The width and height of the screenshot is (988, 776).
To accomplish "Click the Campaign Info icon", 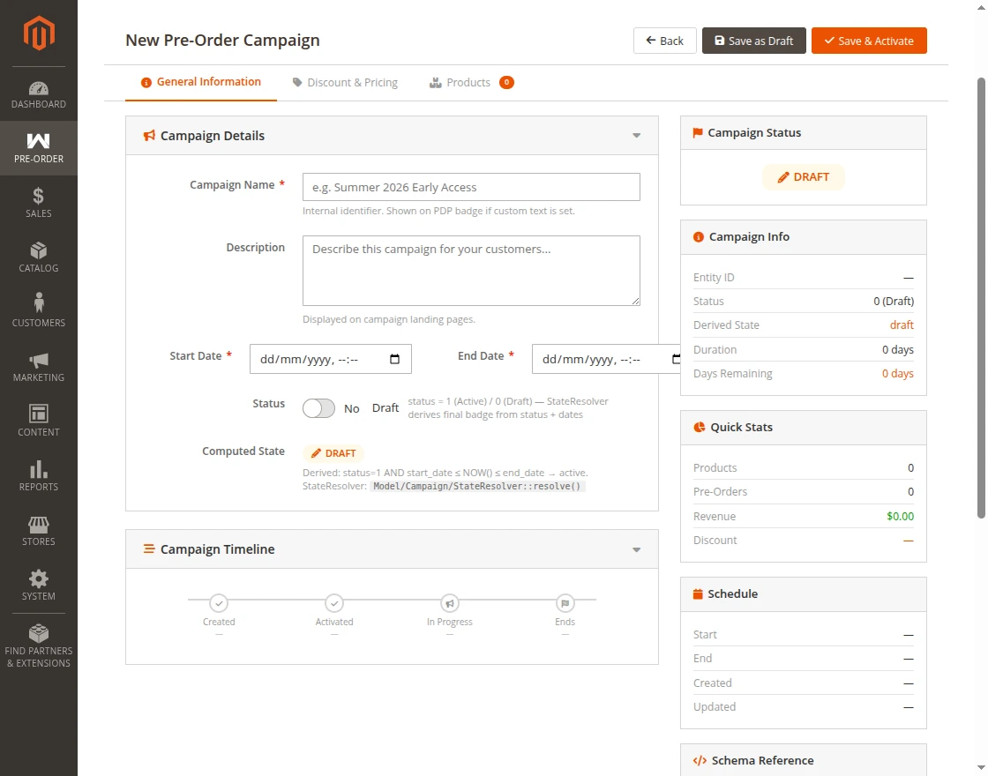I will pyautogui.click(x=698, y=237).
